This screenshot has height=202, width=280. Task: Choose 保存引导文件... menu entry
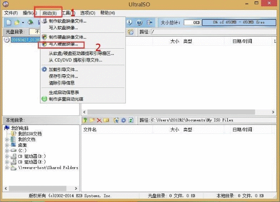(x=83, y=76)
